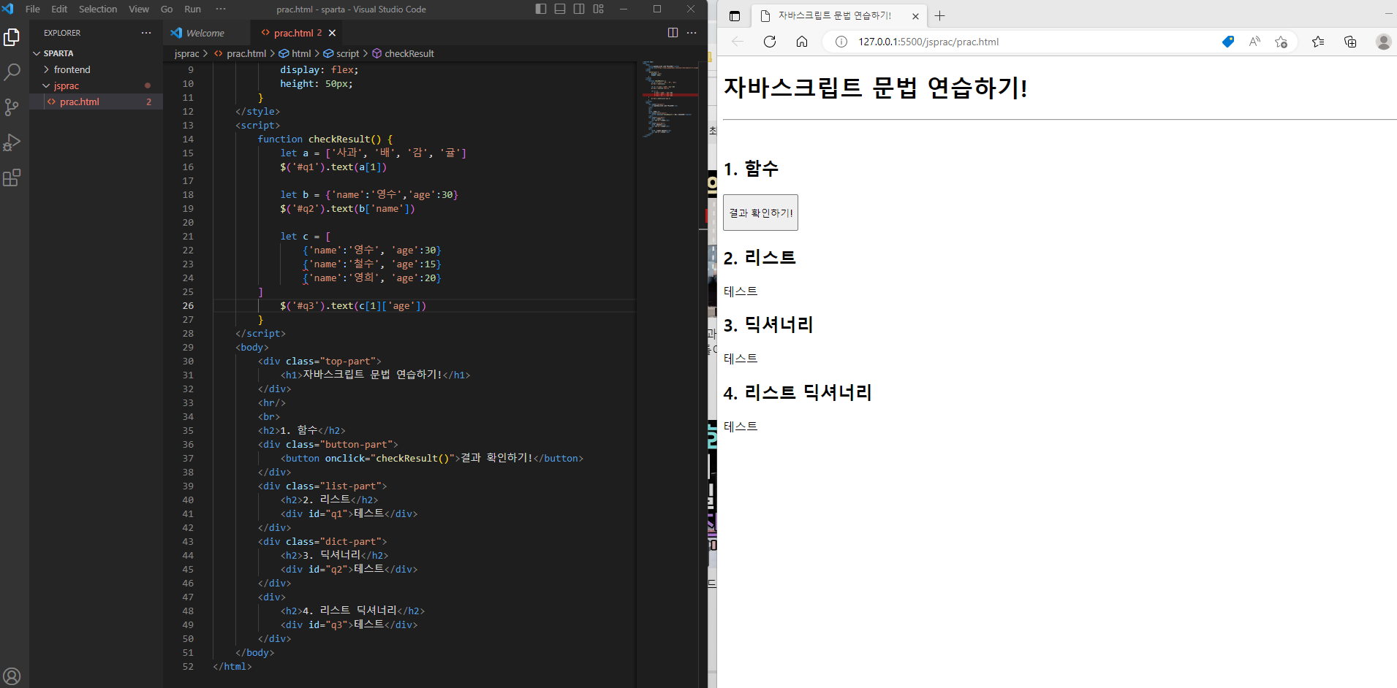Click the browser tab actions menu icon
The width and height of the screenshot is (1397, 688).
735,16
